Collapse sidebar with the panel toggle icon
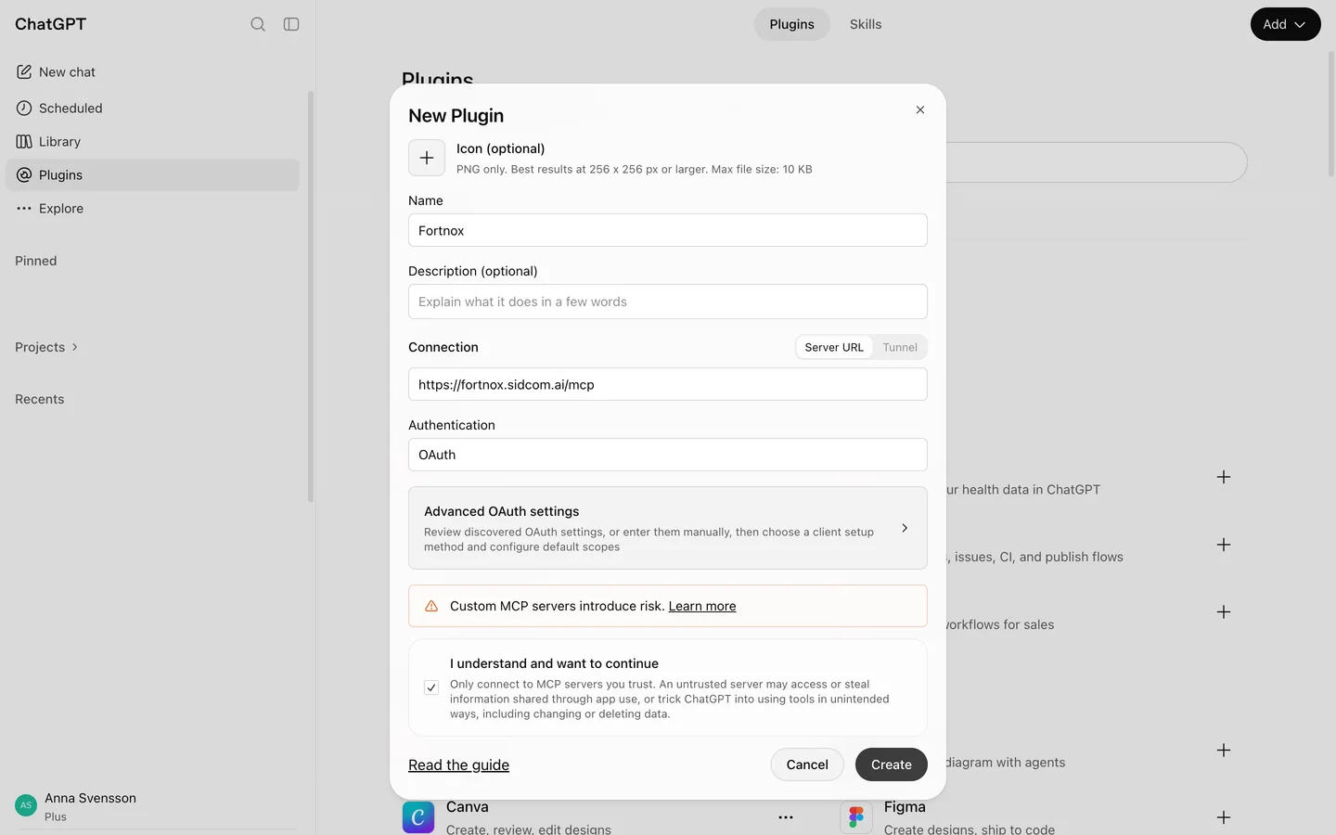 291,24
